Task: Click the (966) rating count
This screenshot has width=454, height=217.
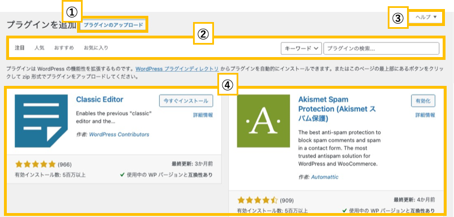Action: click(65, 164)
